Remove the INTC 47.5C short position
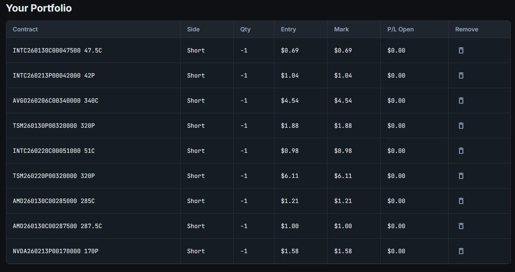515x272 pixels. click(x=461, y=51)
